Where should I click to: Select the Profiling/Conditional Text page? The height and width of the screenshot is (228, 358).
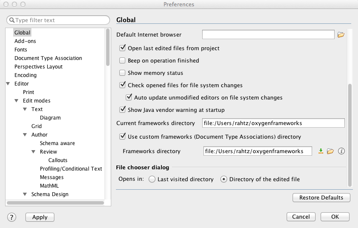[x=71, y=169]
